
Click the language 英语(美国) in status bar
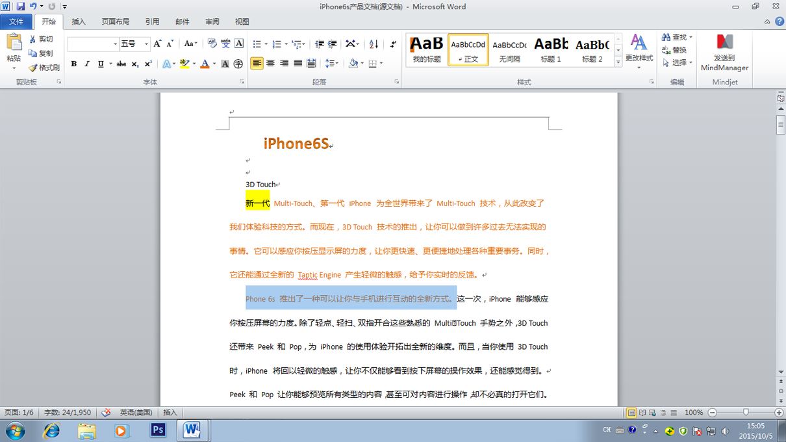click(136, 413)
